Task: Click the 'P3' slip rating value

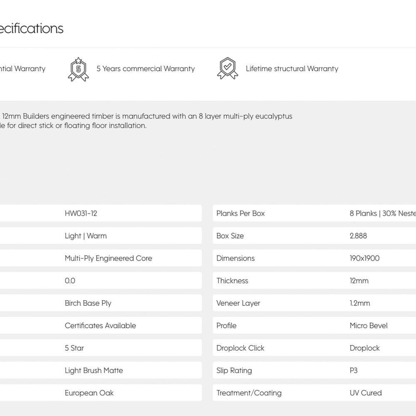Action: (x=353, y=371)
